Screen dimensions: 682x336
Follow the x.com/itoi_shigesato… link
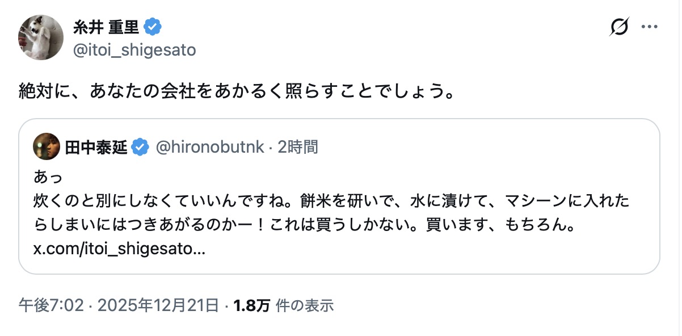pyautogui.click(x=119, y=250)
